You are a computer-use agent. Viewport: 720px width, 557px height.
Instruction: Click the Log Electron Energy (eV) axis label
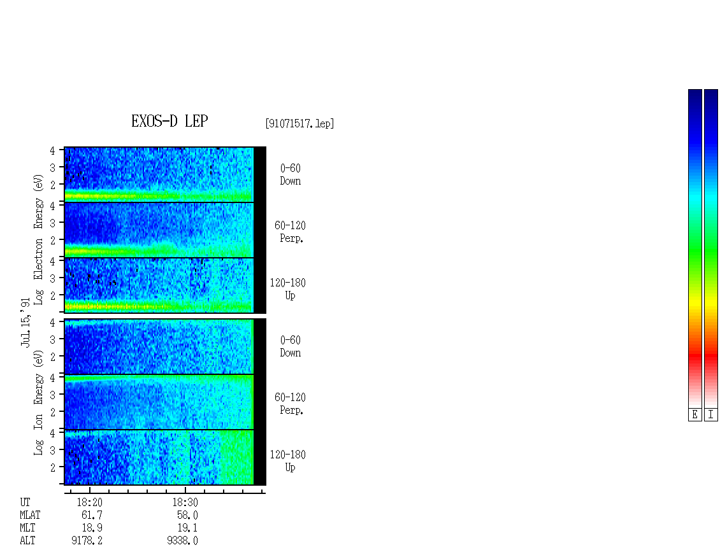pyautogui.click(x=38, y=239)
